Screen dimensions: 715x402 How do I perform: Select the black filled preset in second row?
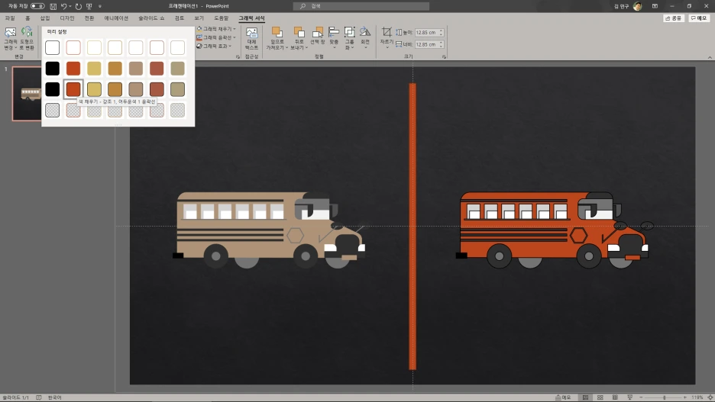53,69
